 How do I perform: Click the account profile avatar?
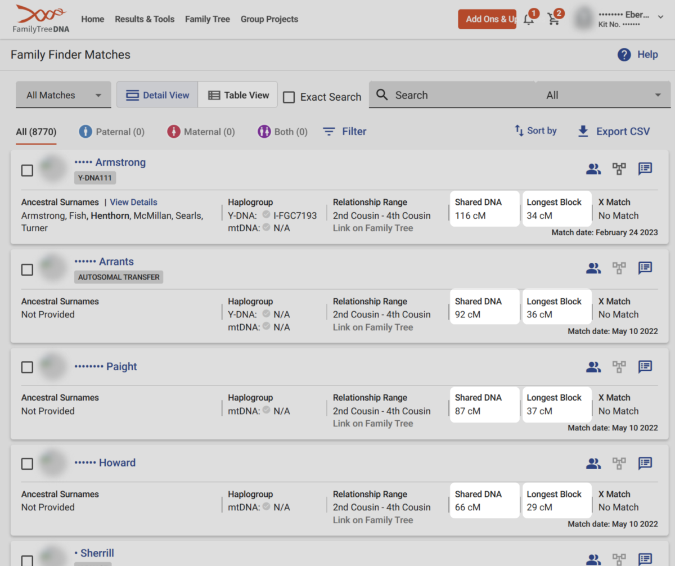coord(583,19)
